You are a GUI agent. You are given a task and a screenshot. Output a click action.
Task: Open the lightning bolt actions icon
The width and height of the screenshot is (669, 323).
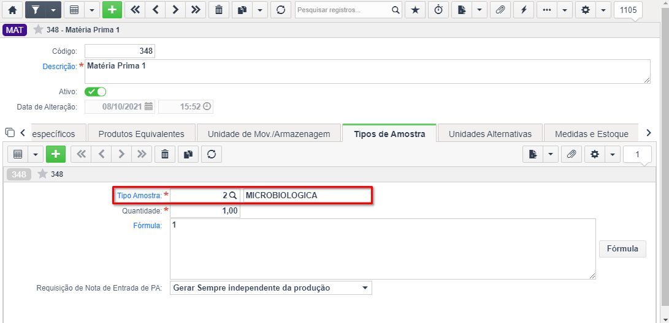(x=524, y=10)
